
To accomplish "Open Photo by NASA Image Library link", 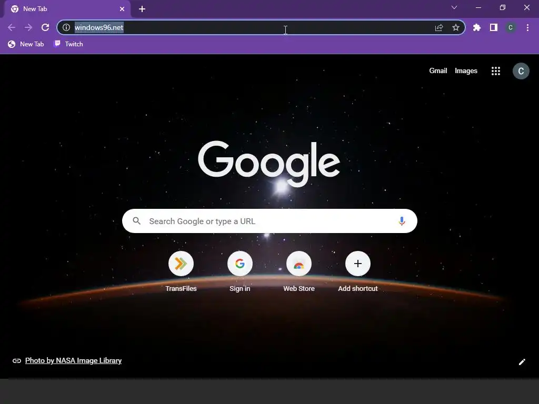I will (73, 360).
